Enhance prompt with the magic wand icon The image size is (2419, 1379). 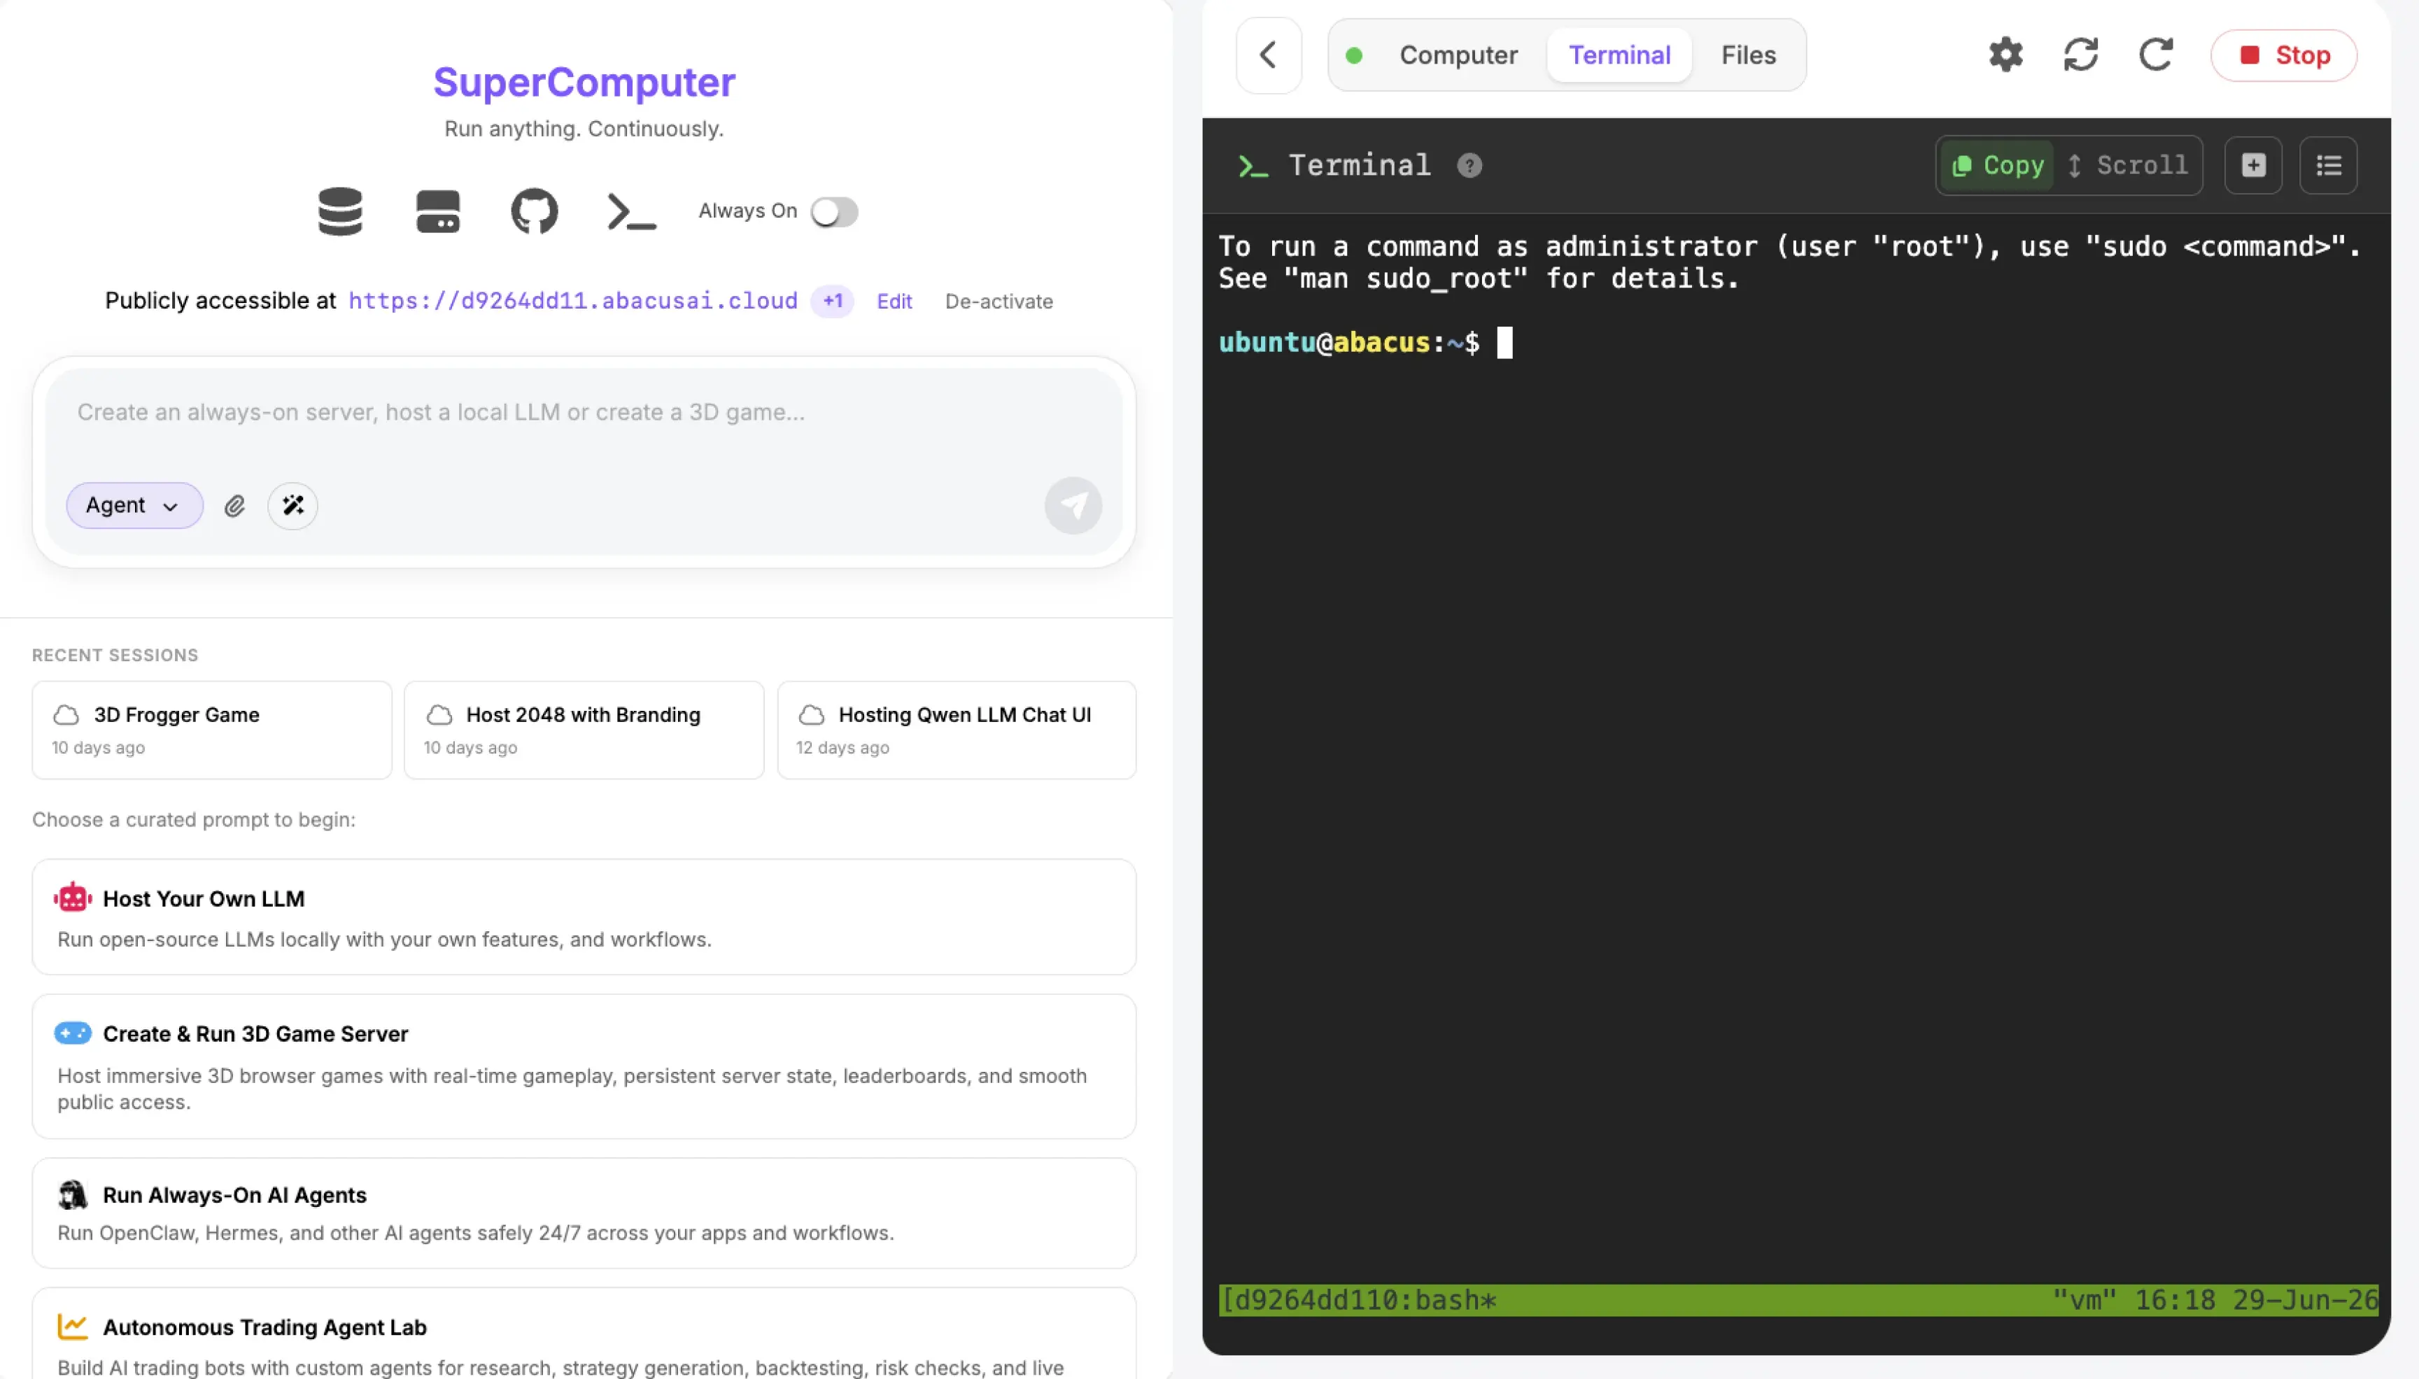tap(292, 506)
